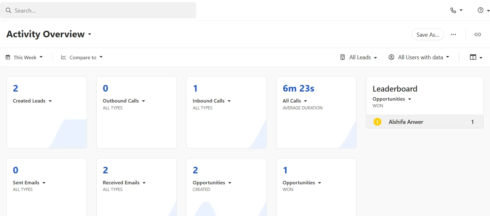
Task: Open the Created Leads metric dropdown
Action: coord(32,101)
